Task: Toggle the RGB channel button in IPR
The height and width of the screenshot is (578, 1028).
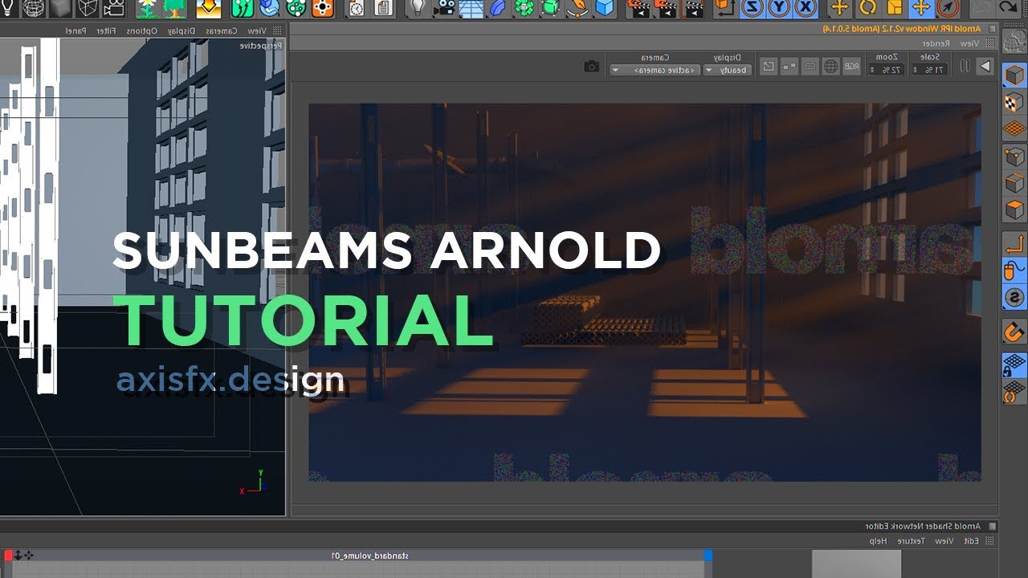Action: click(x=852, y=67)
